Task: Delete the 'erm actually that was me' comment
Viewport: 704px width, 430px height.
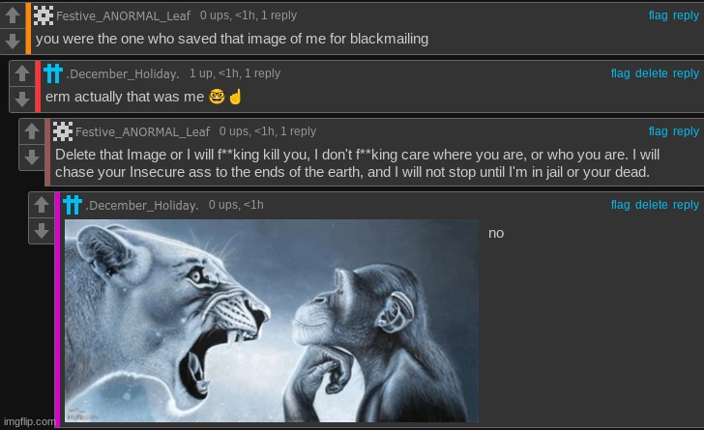Action: point(651,73)
